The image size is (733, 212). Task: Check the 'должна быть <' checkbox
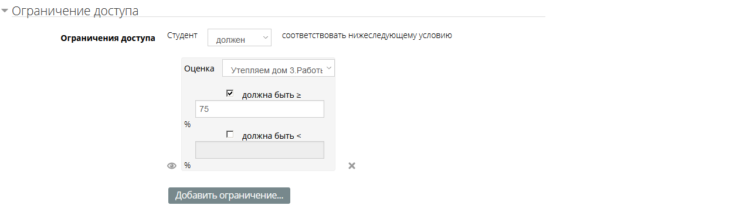pos(230,134)
